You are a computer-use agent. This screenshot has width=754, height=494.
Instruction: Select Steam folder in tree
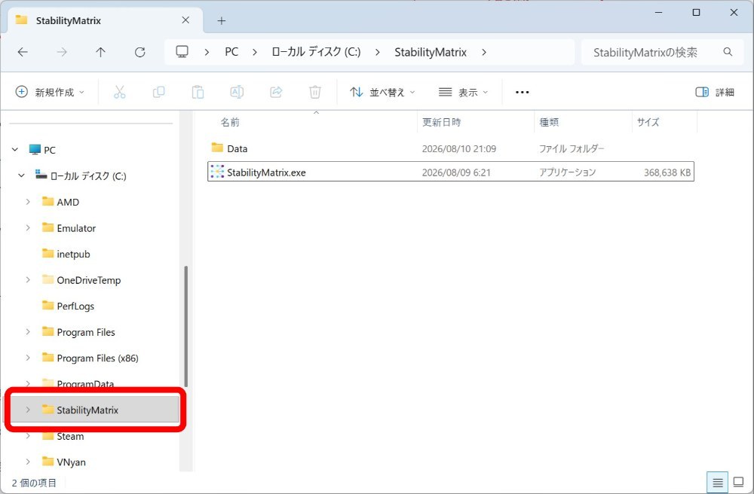coord(70,436)
